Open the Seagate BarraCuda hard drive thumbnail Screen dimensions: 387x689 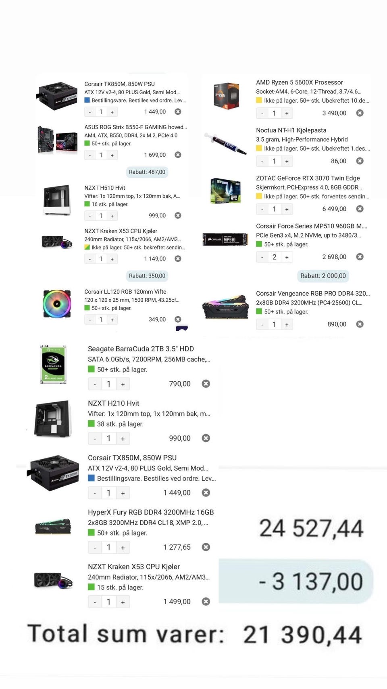pyautogui.click(x=53, y=364)
